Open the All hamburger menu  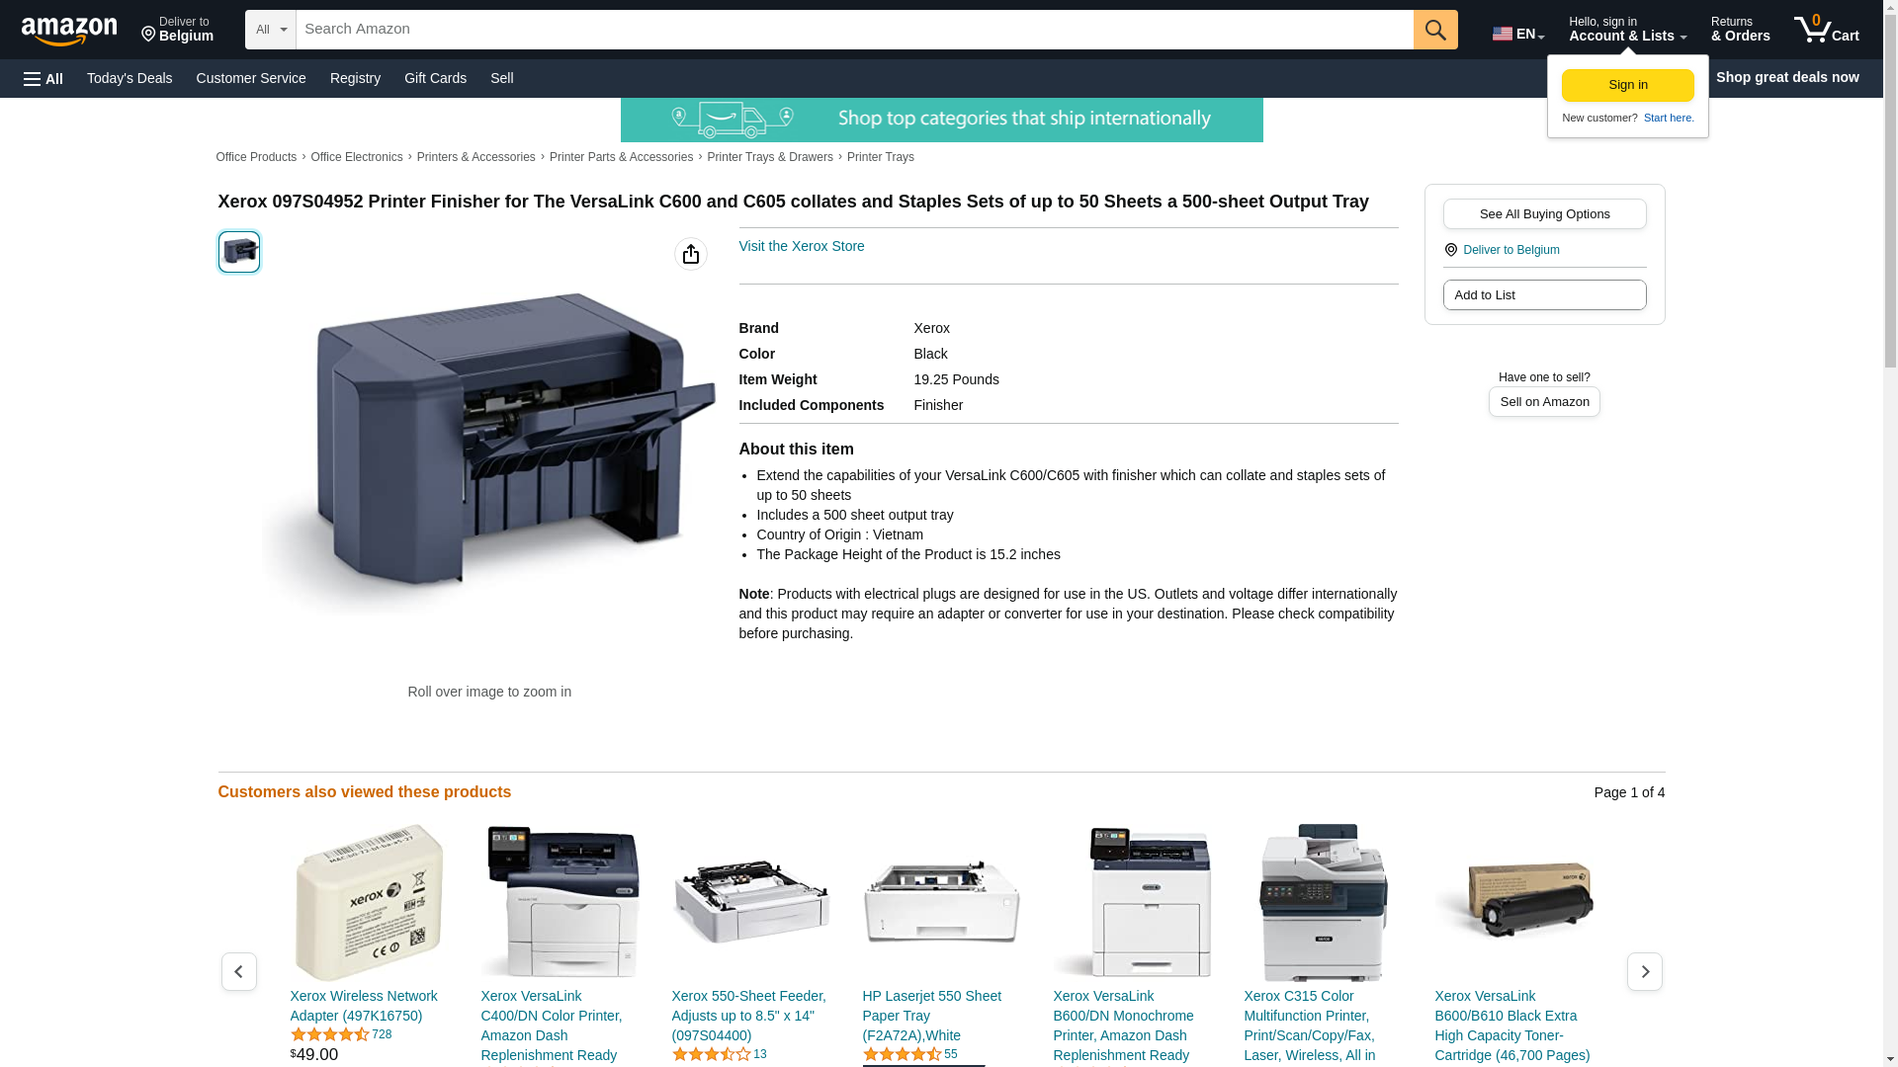click(x=43, y=78)
